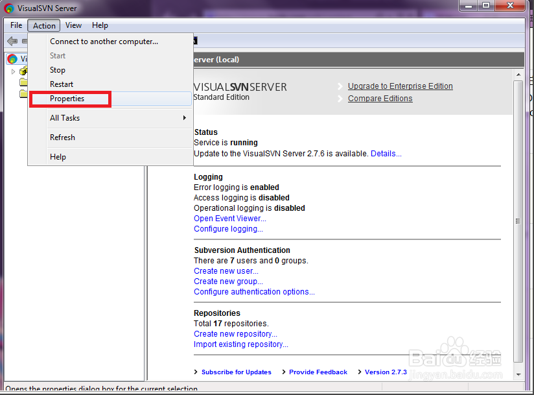Click the Logging heading text

coord(208,177)
